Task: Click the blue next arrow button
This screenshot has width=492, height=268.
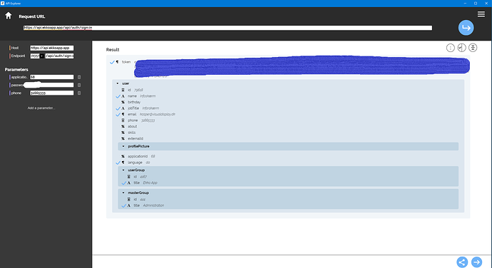Action: point(476,262)
